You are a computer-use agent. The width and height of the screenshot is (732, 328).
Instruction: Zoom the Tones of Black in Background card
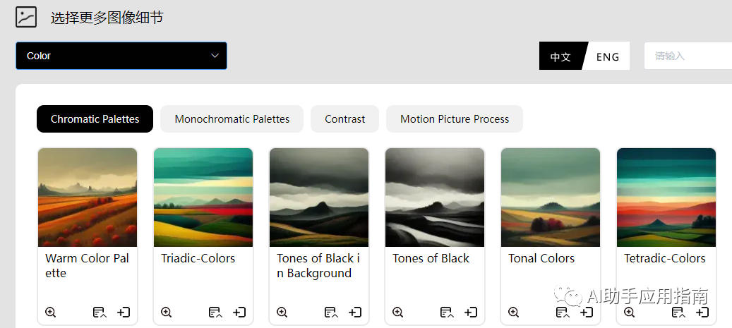(282, 312)
